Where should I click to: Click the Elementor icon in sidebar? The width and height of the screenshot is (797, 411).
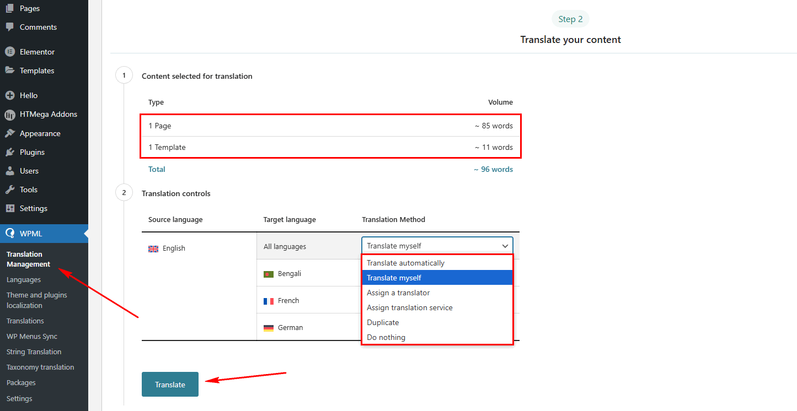(9, 52)
